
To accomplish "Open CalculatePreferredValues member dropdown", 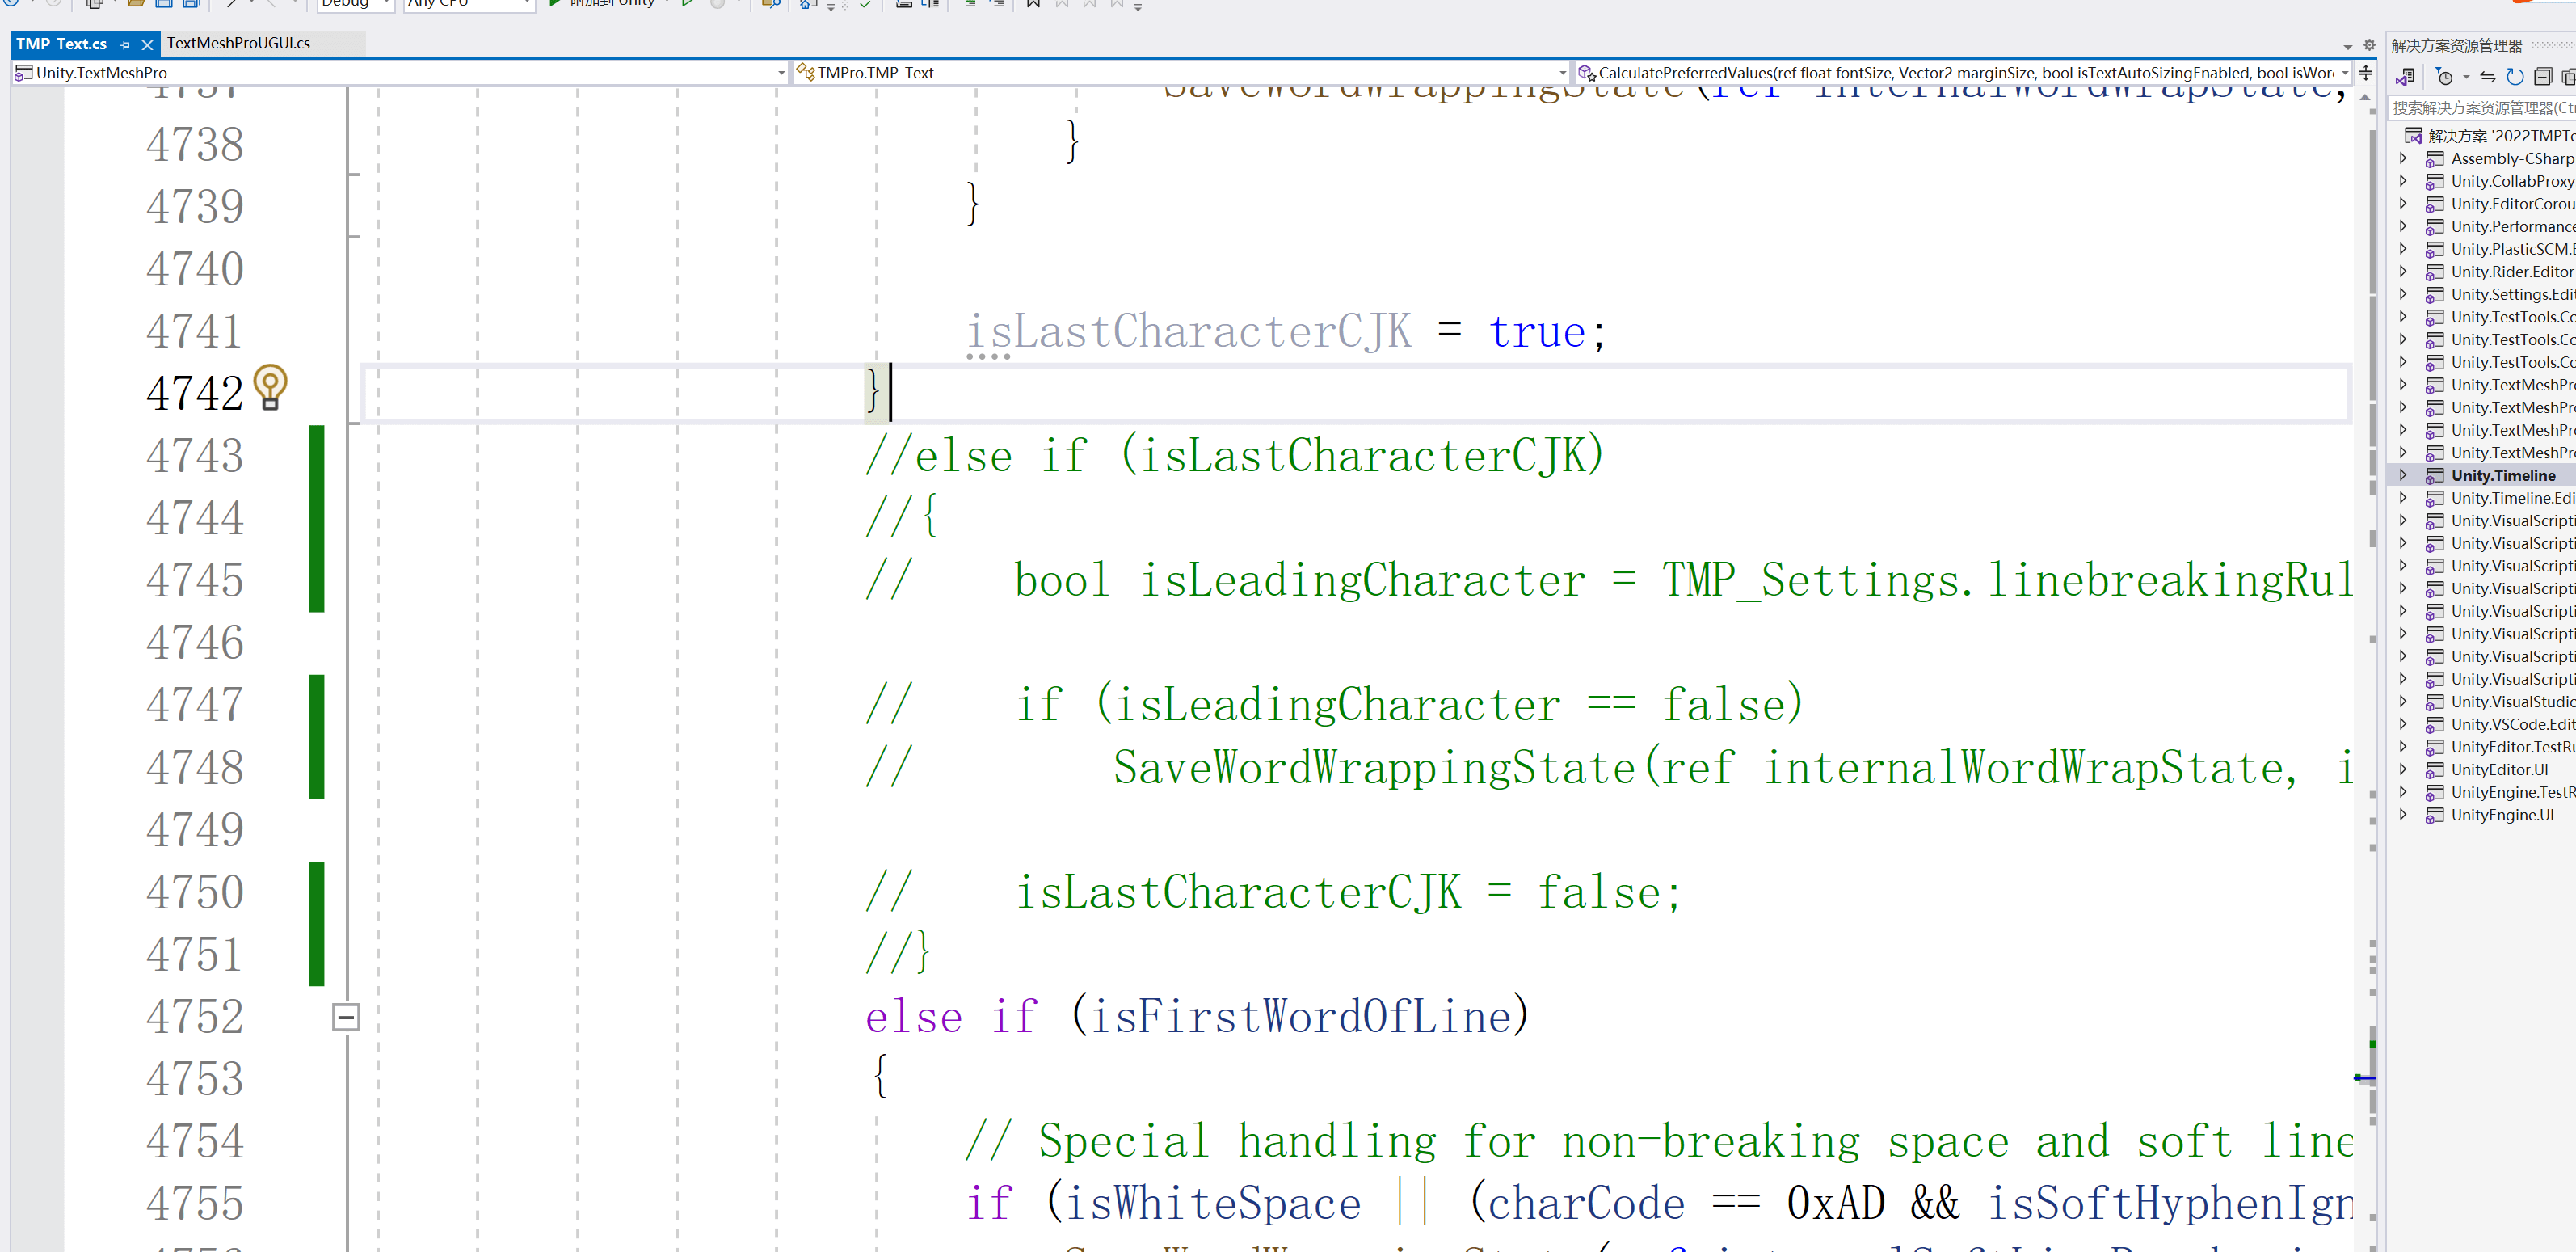I will [2344, 73].
